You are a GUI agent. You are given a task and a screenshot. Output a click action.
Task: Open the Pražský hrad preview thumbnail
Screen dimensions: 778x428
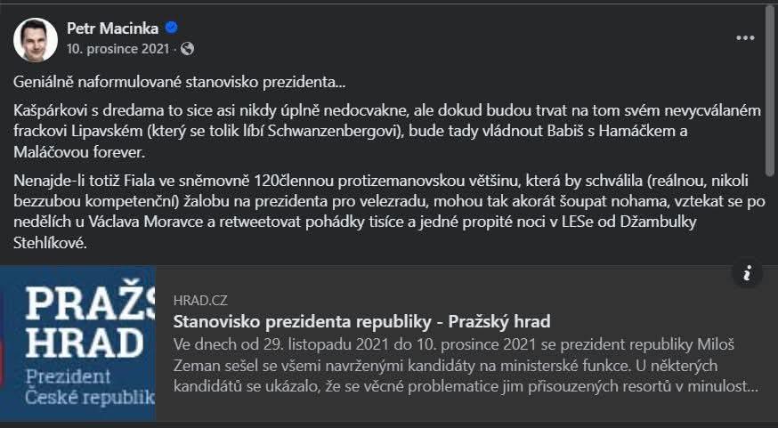78,343
